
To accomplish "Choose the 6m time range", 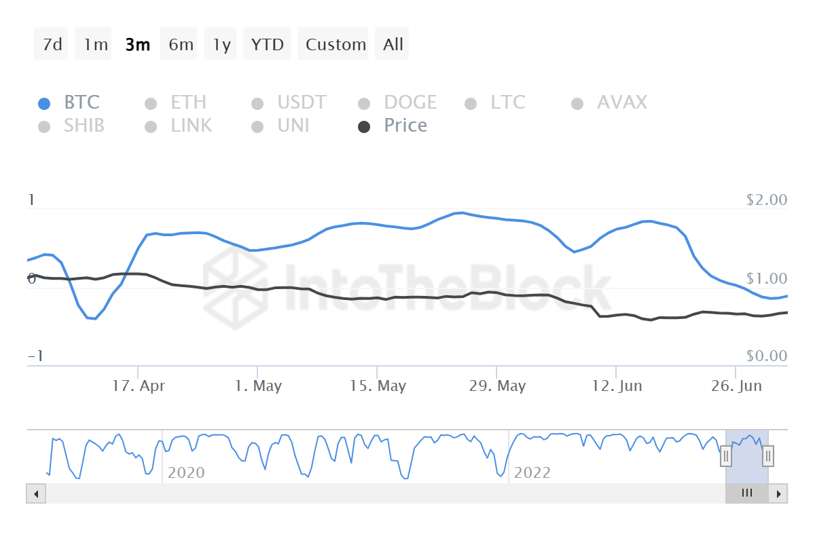I will pos(180,45).
